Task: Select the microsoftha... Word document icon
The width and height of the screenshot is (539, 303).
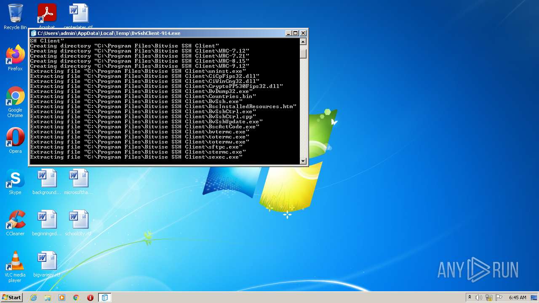Action: (78, 181)
